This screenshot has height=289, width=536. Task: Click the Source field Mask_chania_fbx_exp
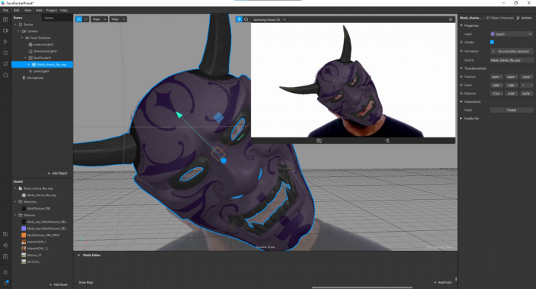[x=511, y=60]
